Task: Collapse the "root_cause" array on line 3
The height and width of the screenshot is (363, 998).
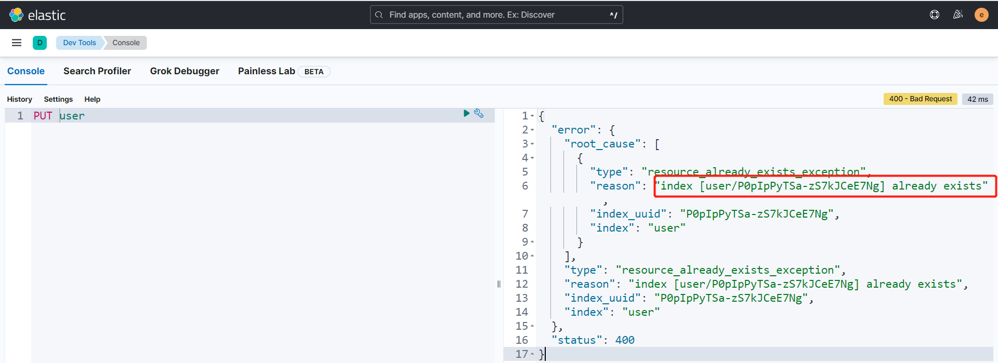Action: coord(532,144)
